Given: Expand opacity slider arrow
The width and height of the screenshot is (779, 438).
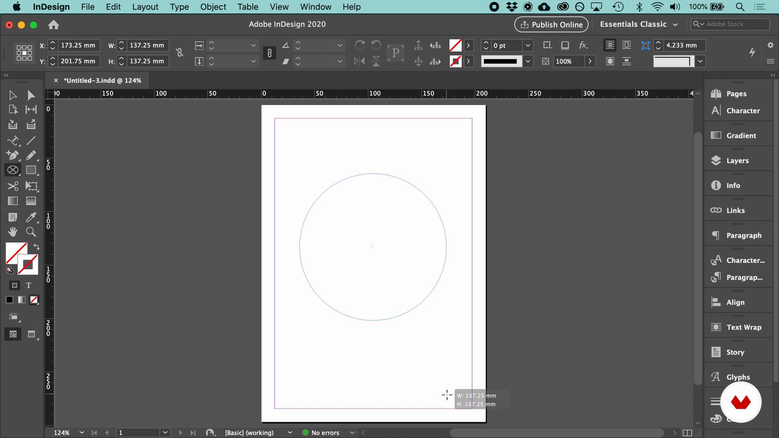Looking at the screenshot, I should pos(590,61).
